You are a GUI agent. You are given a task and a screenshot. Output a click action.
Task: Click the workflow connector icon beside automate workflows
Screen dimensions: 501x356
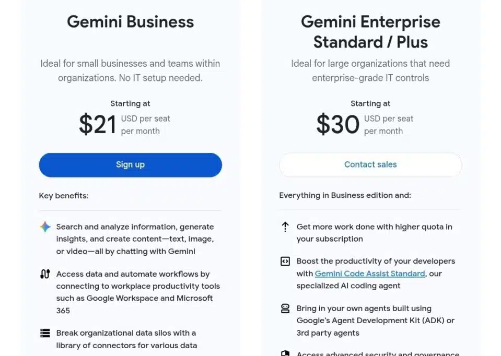pos(45,274)
